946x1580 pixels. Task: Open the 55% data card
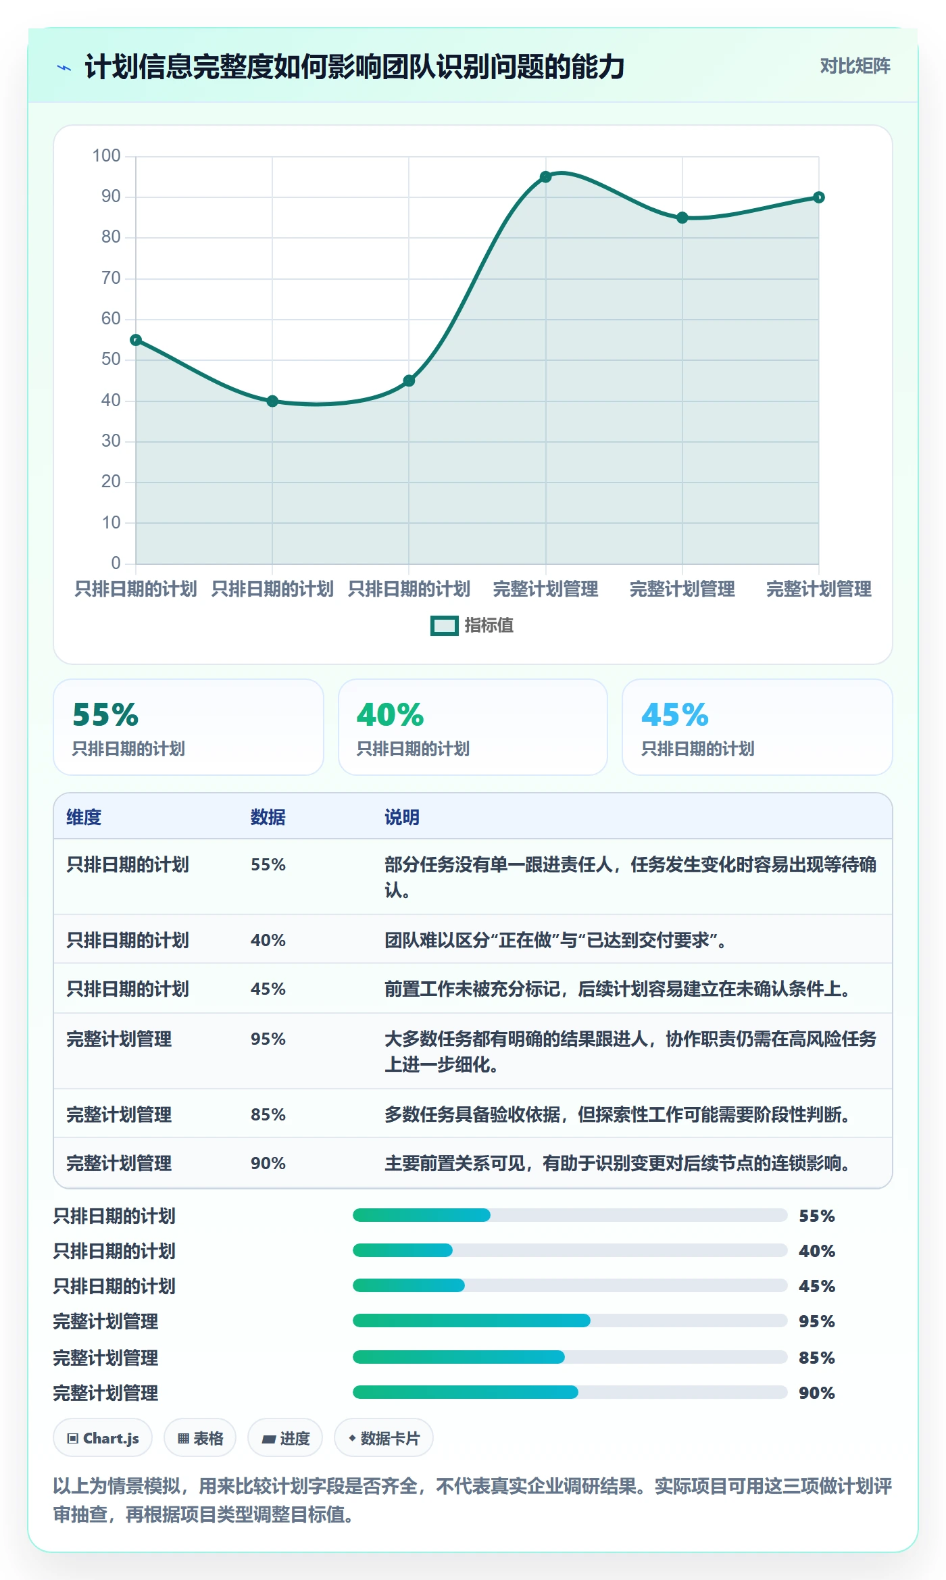[x=189, y=727]
